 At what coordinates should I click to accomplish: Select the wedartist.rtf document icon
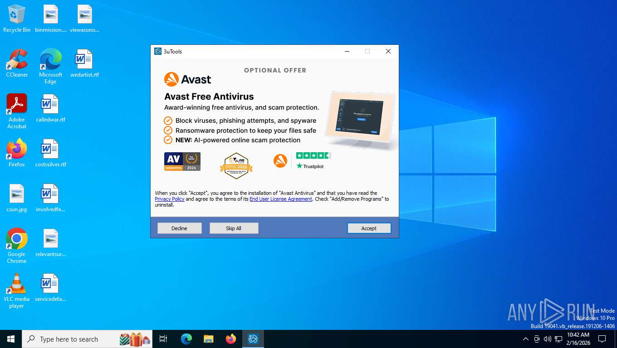[x=85, y=63]
